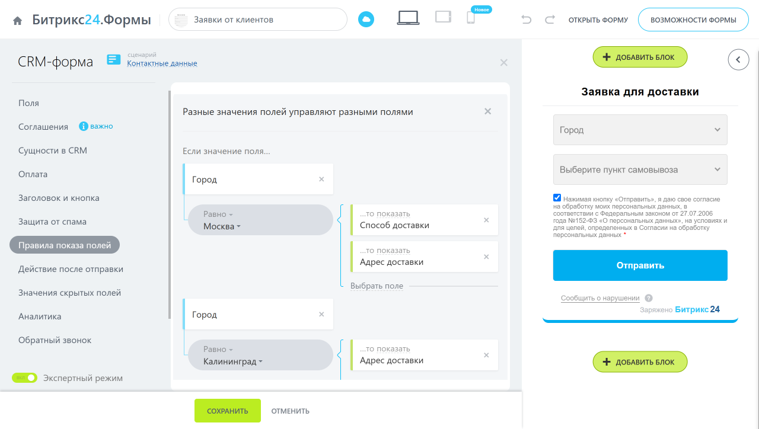Click the Выбрать поле link

pos(377,286)
